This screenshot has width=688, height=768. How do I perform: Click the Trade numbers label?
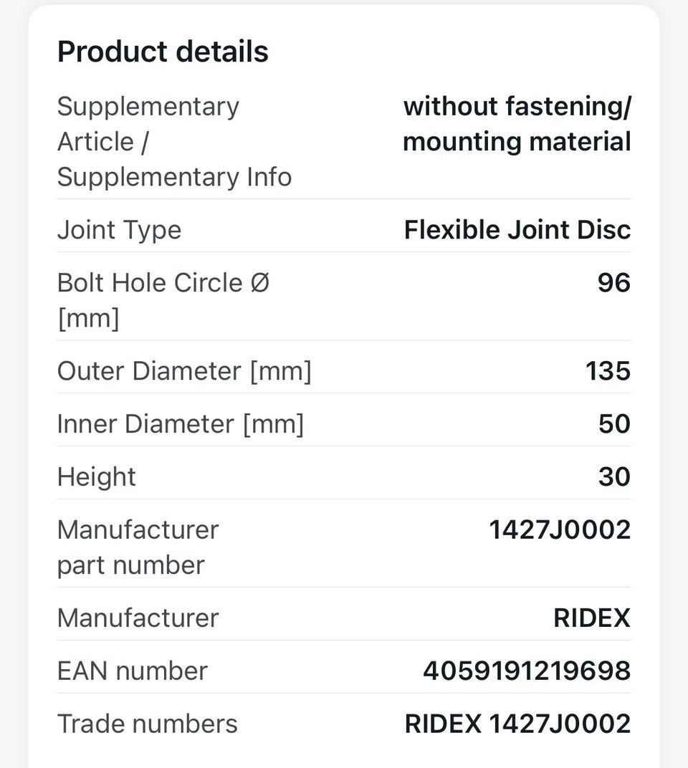click(148, 724)
